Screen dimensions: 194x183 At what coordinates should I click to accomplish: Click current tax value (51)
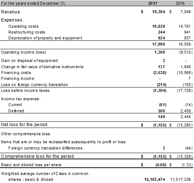[x=163, y=105]
